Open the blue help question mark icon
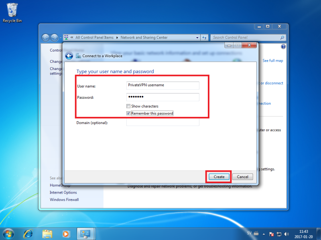Viewport: 321px width, 240px height. (283, 46)
